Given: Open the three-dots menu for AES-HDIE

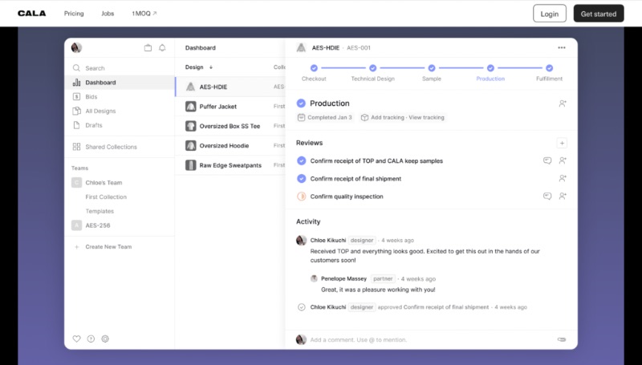Looking at the screenshot, I should pos(562,48).
